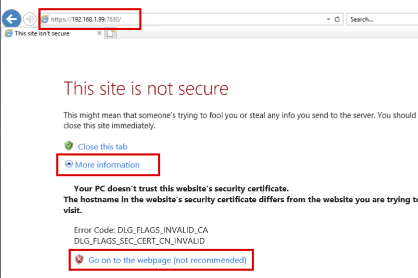Image resolution: width=418 pixels, height=278 pixels.
Task: Click the "Close this tab" link
Action: pyautogui.click(x=102, y=146)
